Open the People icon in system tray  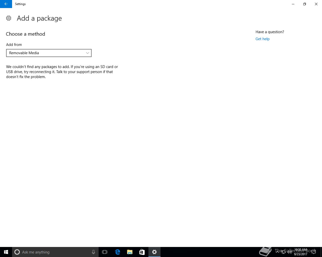point(269,252)
